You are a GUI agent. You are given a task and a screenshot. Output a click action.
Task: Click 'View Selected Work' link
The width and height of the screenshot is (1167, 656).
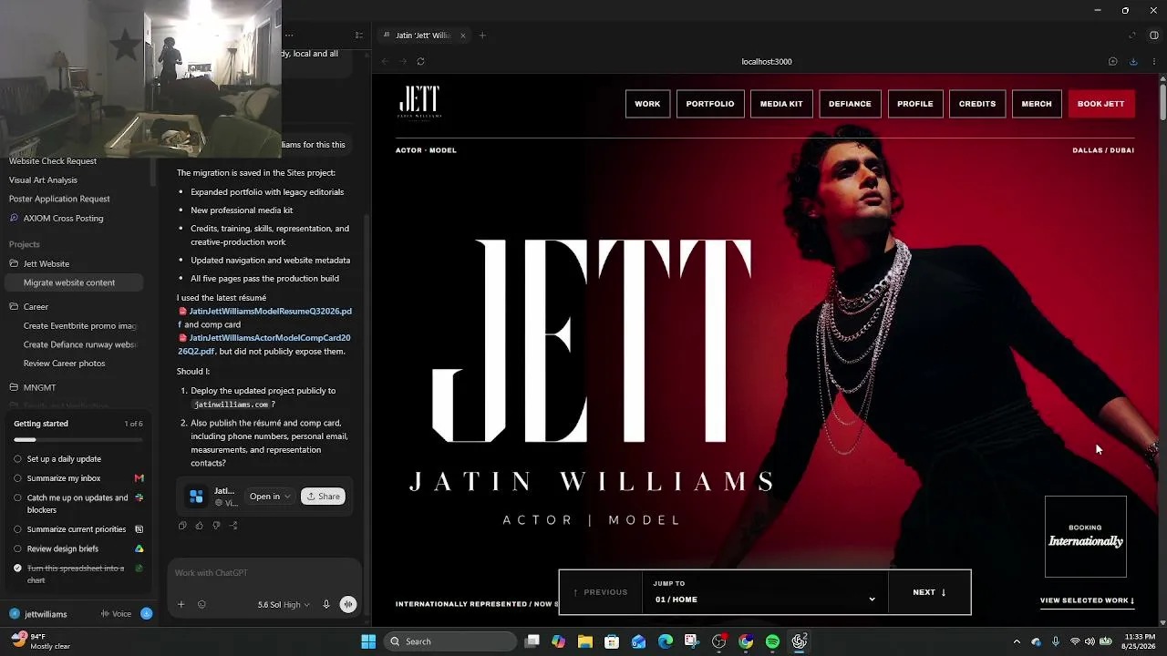(1087, 600)
